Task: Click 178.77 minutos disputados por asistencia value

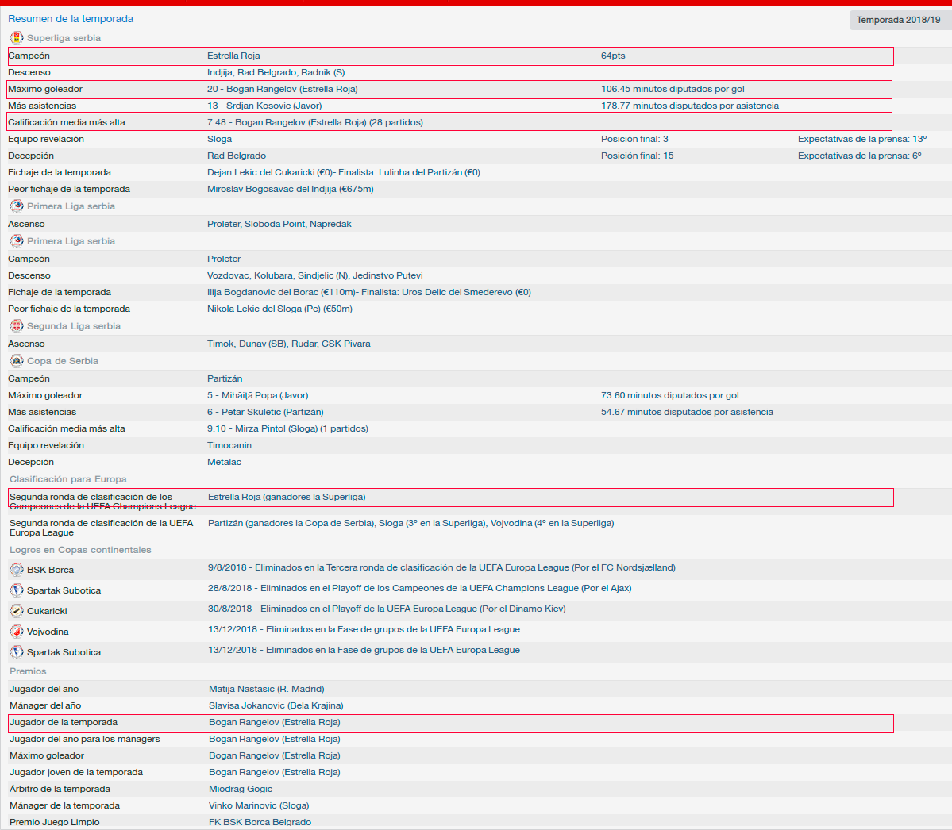Action: click(x=690, y=106)
